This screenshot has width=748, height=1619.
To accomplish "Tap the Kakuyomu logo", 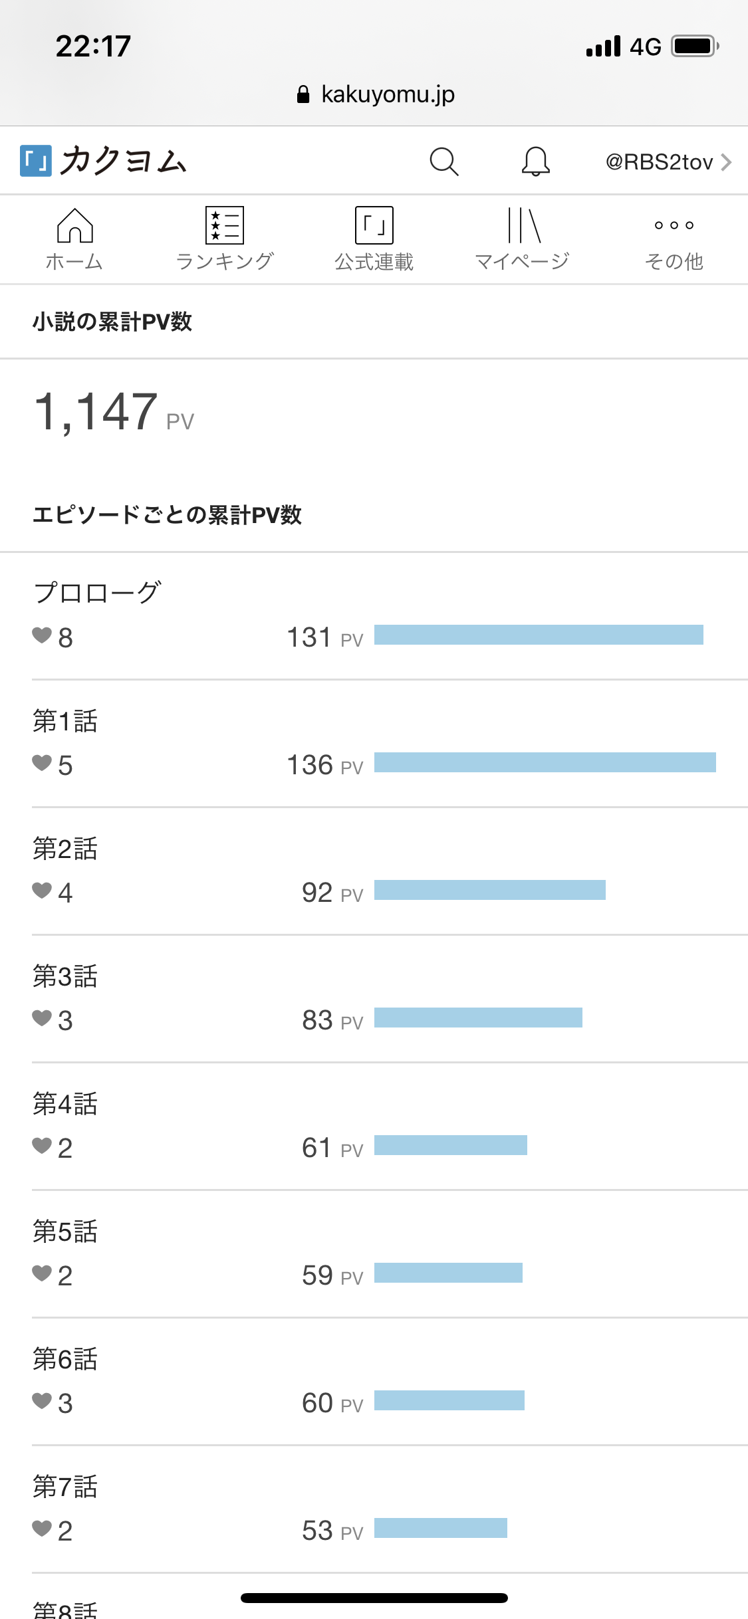I will pos(104,162).
